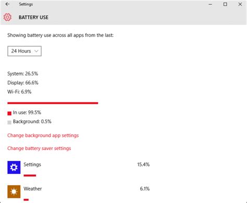Select the orange Weather app icon
This screenshot has height=203, width=247.
(14, 192)
